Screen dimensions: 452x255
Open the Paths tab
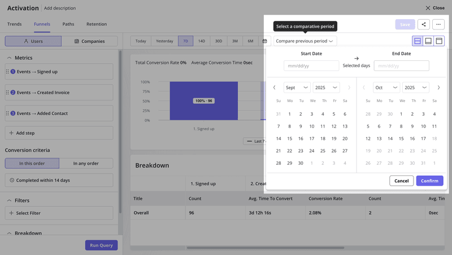click(68, 24)
